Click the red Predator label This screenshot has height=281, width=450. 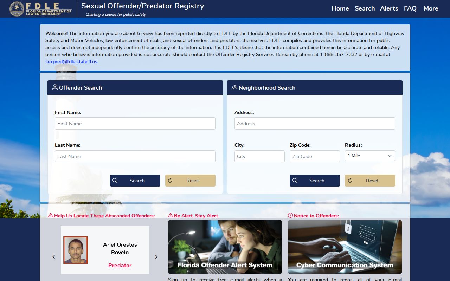[x=120, y=266]
